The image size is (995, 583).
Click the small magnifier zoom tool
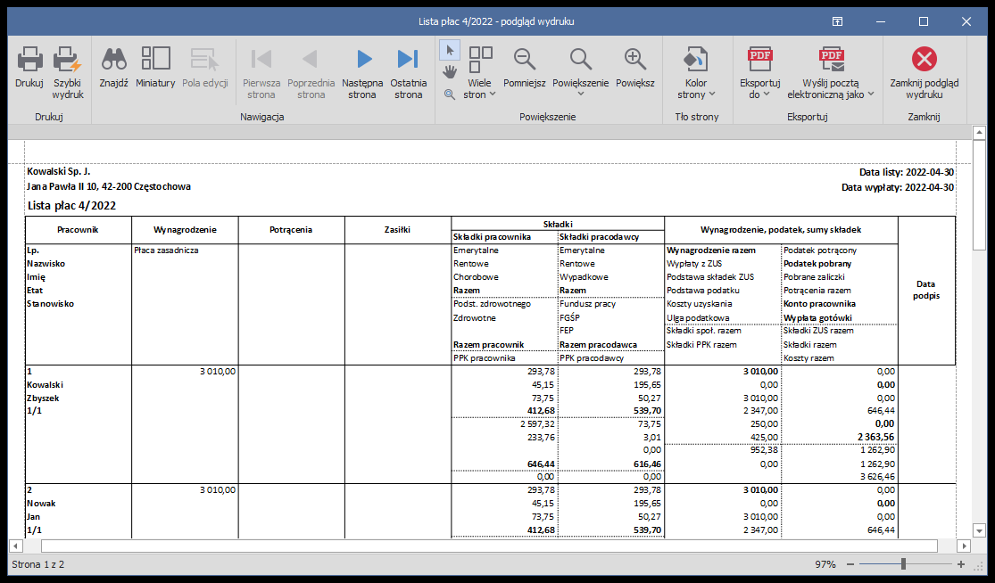click(450, 93)
